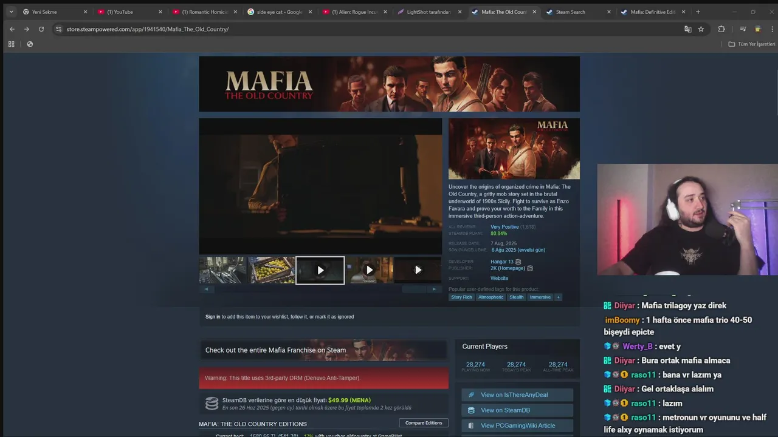Open the Hangar 13 developer link
This screenshot has height=437, width=778.
point(502,262)
